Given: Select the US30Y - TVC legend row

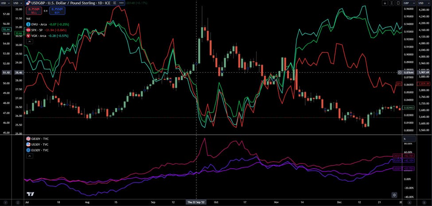Looking at the screenshot, I should point(37,144).
